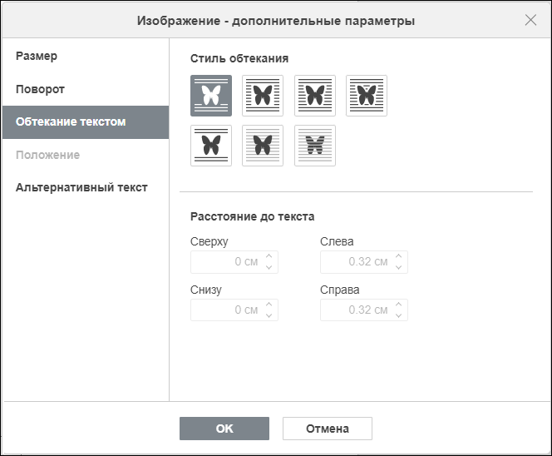The width and height of the screenshot is (552, 456).
Task: Increase the Справа value with up arrow
Action: 398,304
